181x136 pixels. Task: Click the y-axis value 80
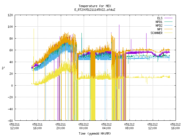coord(11,39)
